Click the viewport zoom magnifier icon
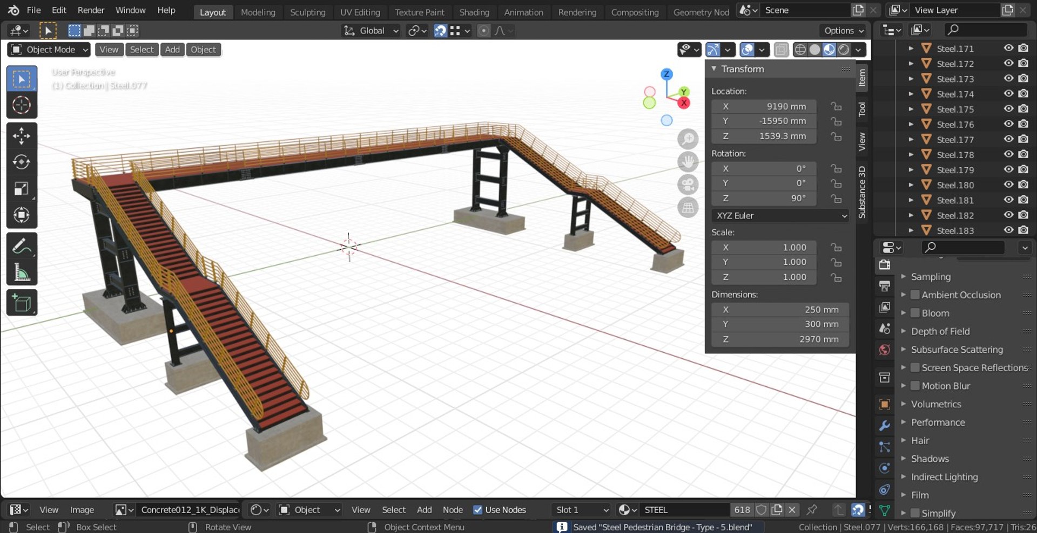 (x=688, y=139)
